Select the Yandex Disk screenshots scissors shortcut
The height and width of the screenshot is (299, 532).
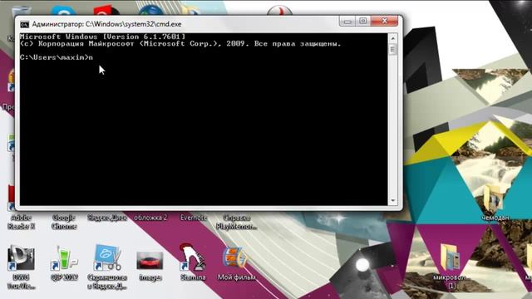(x=107, y=257)
